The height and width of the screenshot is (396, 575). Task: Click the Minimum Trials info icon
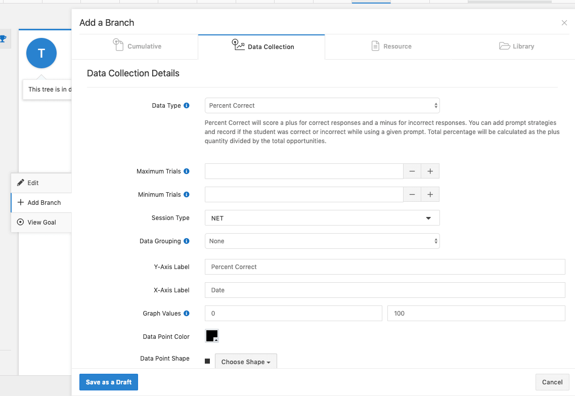click(187, 195)
